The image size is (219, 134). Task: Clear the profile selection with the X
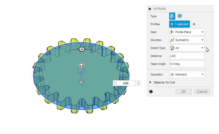pyautogui.click(x=194, y=24)
